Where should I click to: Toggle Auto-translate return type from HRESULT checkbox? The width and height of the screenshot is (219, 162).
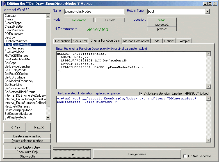[141, 93]
